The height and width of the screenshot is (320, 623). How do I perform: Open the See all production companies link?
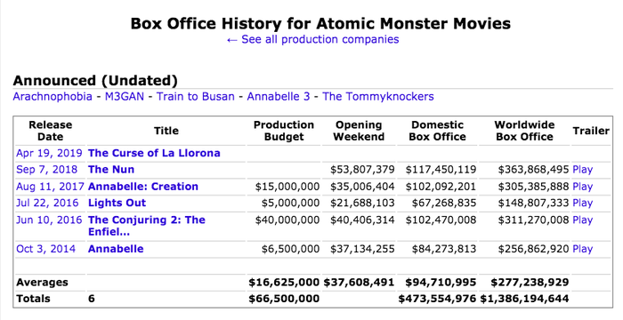pos(312,39)
